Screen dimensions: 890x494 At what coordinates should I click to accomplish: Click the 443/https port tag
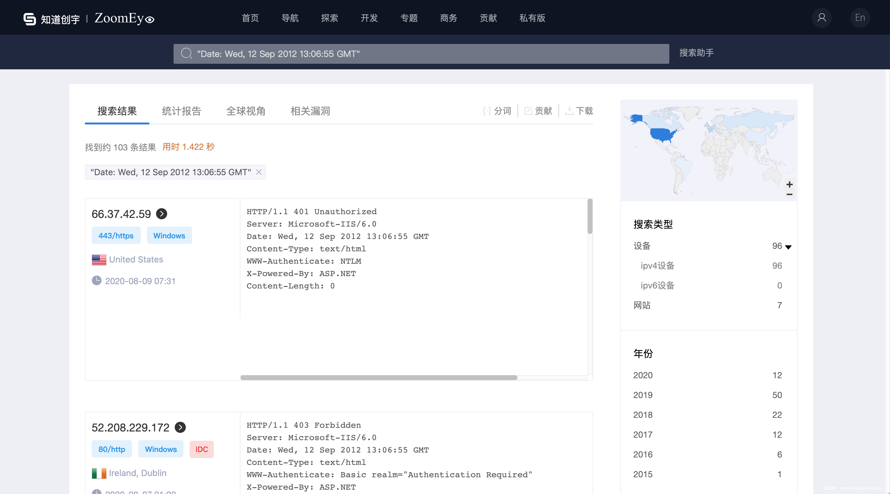point(116,236)
